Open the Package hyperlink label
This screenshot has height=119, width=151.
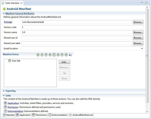tap(8, 22)
